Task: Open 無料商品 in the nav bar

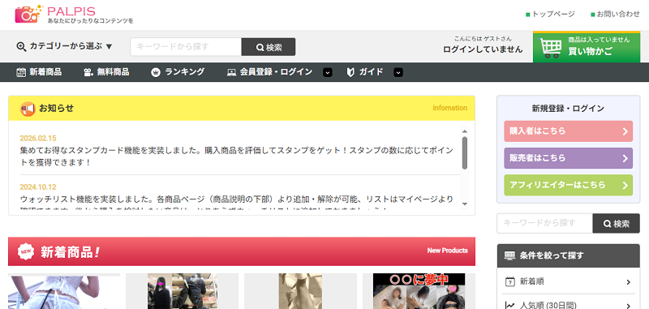Action: pos(113,72)
